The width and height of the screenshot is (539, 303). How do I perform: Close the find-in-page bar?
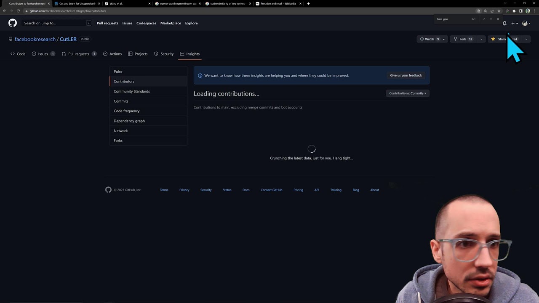[498, 19]
